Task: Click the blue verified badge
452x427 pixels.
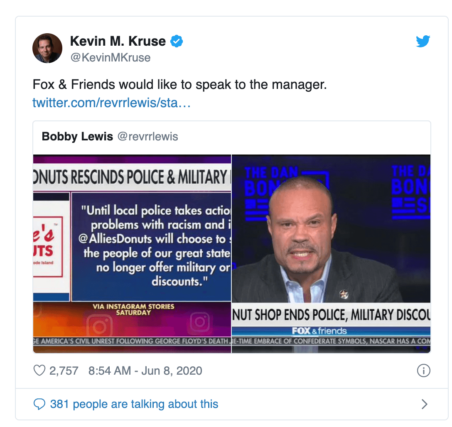Action: pyautogui.click(x=177, y=41)
